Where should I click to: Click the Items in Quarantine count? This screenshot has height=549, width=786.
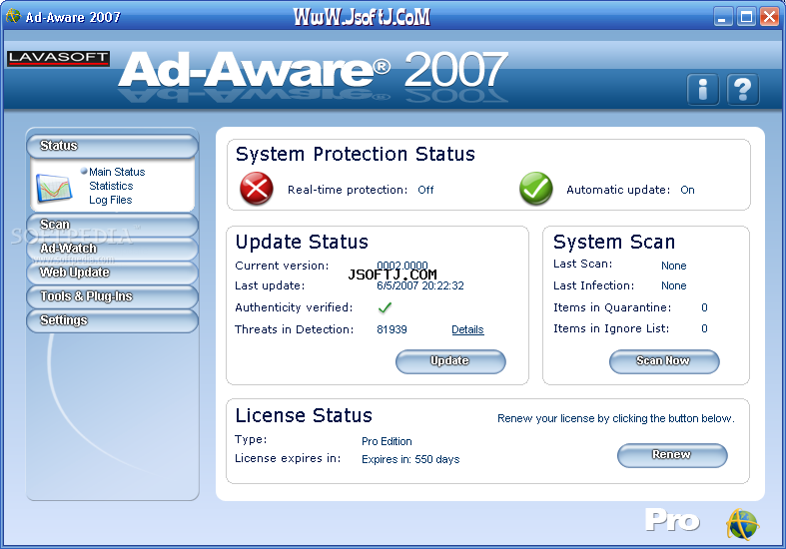pos(704,307)
